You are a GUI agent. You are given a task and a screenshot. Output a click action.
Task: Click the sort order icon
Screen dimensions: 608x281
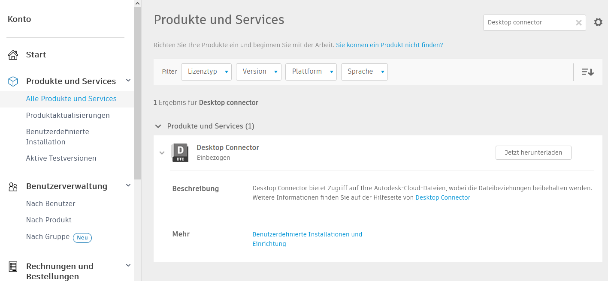coord(587,72)
